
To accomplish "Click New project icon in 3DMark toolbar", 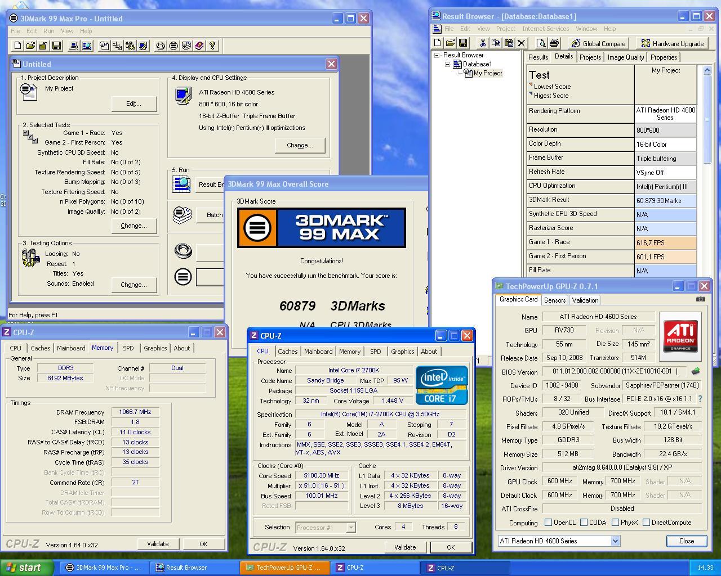I will tap(17, 46).
